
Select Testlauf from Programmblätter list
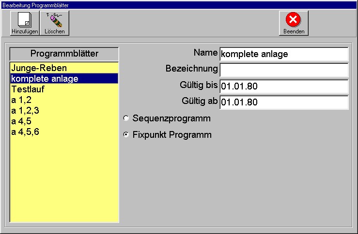tap(28, 89)
